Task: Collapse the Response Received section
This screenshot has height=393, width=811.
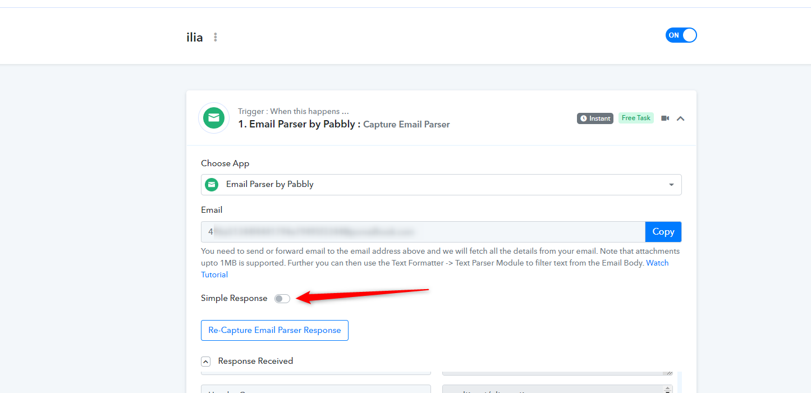Action: (206, 362)
